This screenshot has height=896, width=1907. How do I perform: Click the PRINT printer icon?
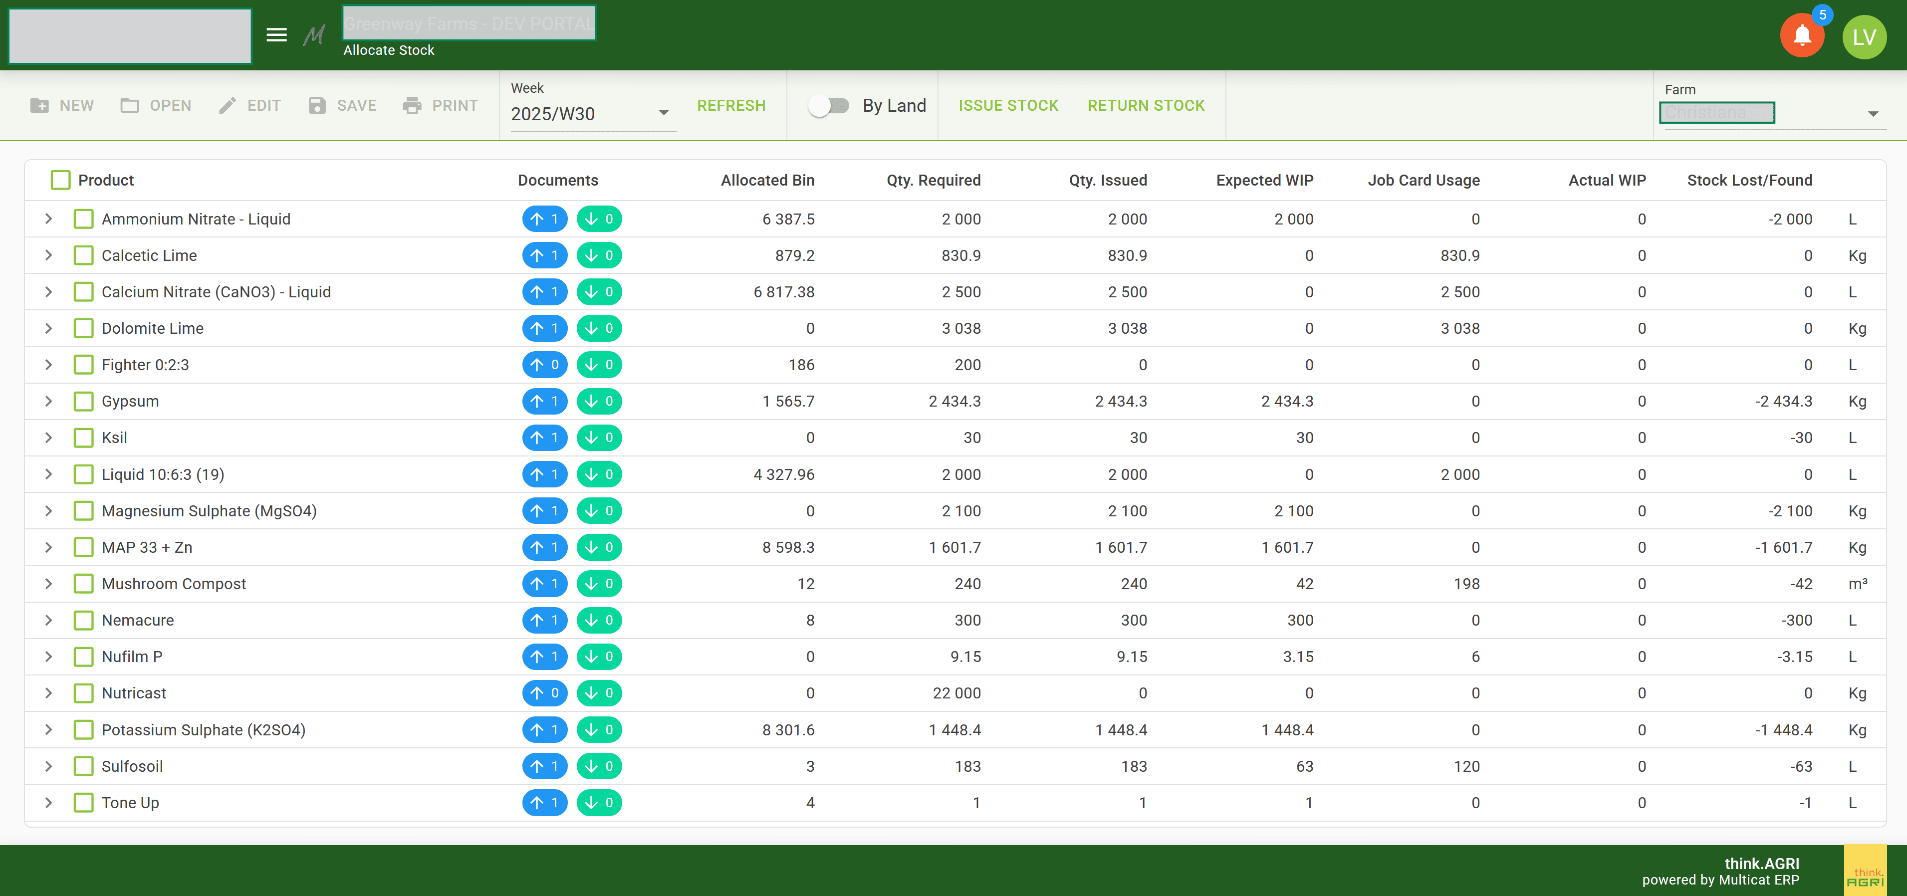pyautogui.click(x=412, y=106)
